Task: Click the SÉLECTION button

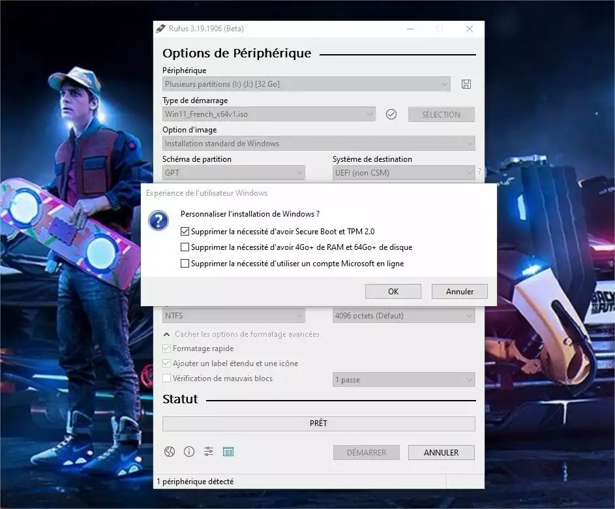Action: [441, 114]
